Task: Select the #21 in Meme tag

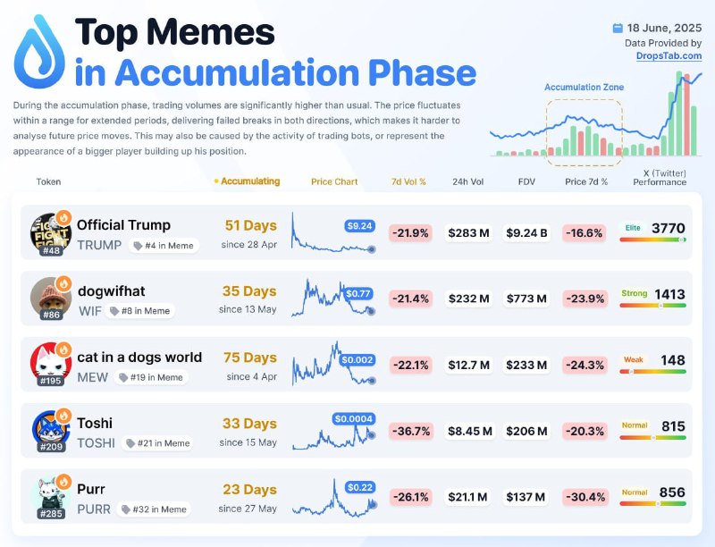Action: click(157, 443)
